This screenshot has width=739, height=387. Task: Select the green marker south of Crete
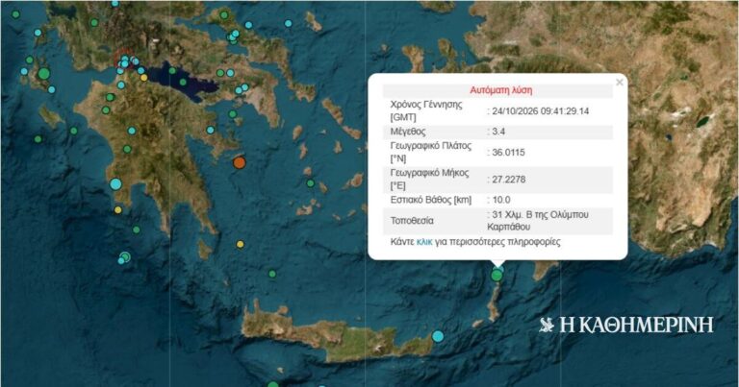point(273,385)
